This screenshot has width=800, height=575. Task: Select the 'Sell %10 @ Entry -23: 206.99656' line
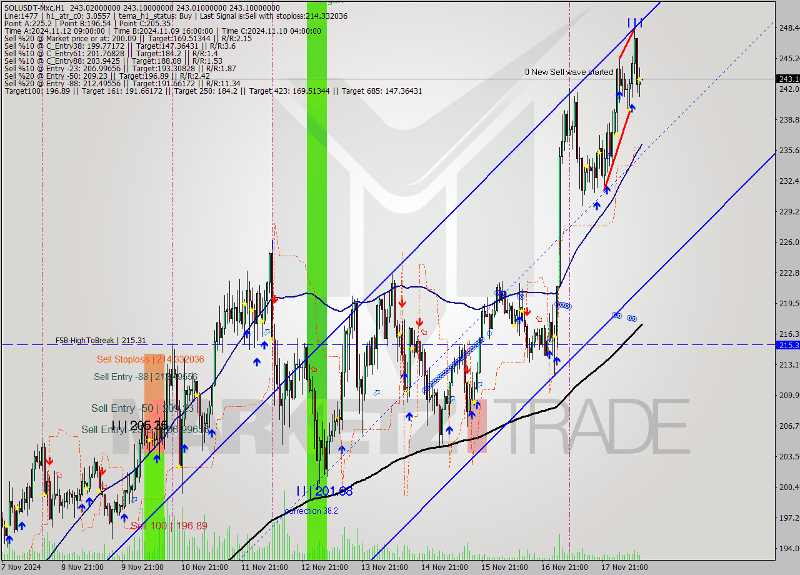(x=120, y=68)
